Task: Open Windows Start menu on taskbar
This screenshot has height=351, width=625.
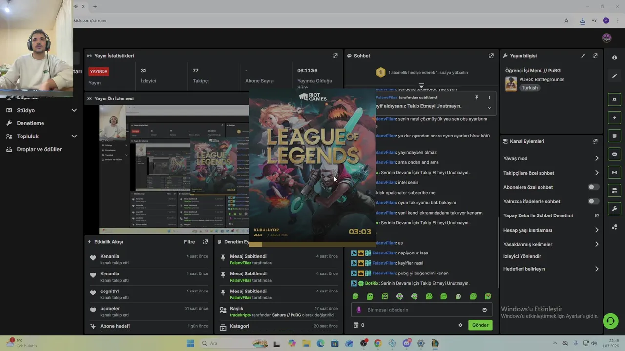Action: (x=190, y=343)
